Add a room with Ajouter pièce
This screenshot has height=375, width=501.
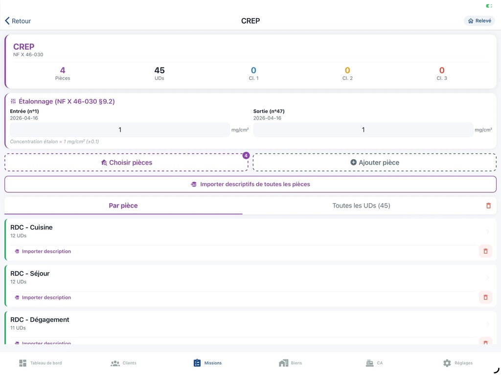coord(375,163)
